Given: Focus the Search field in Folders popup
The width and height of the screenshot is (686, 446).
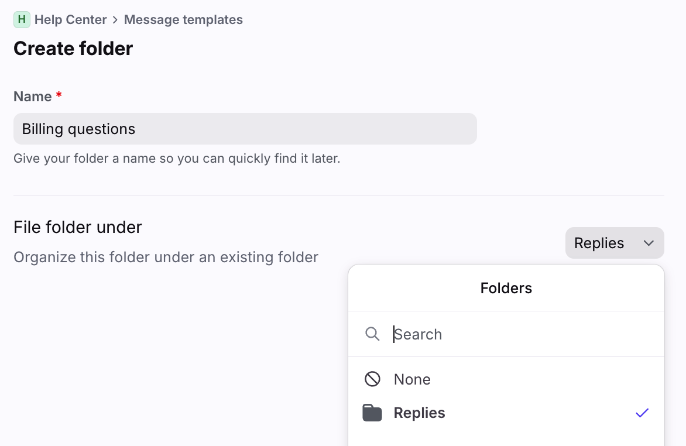Looking at the screenshot, I should 515,334.
